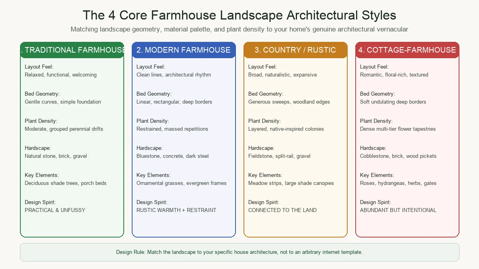This screenshot has width=479, height=269.
Task: Click 'Layout Feel:' label in Traditional Farmhouse card
Action: click(x=39, y=67)
